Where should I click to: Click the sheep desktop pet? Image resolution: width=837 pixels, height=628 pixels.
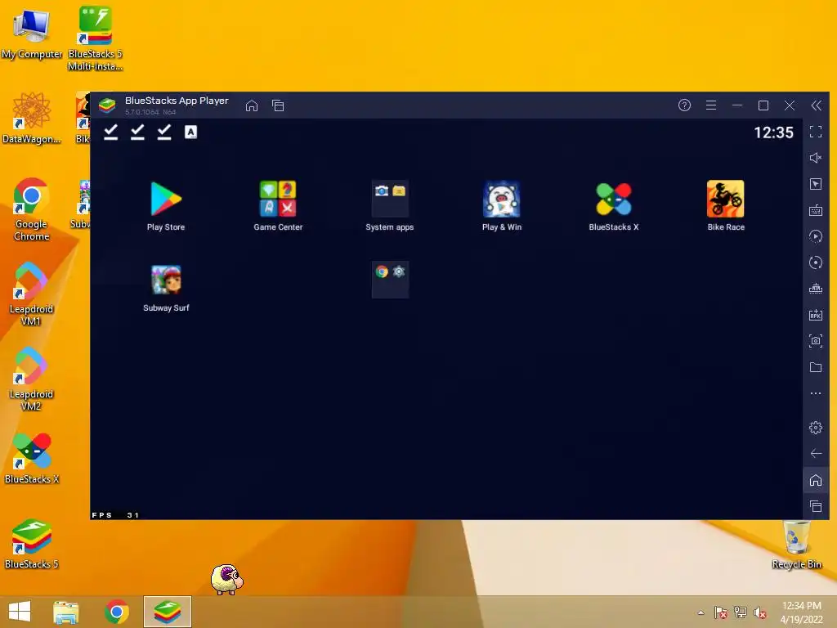point(227,579)
